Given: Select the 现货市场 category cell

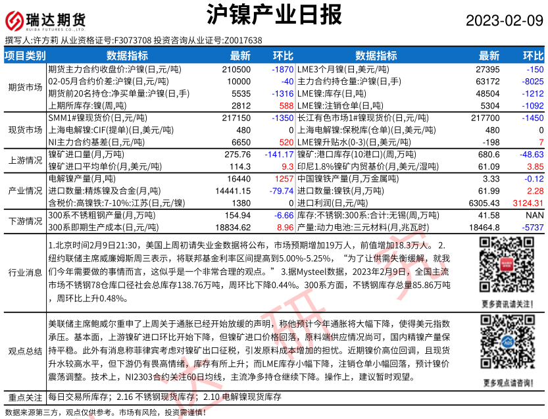Looking at the screenshot, I should (x=25, y=130).
